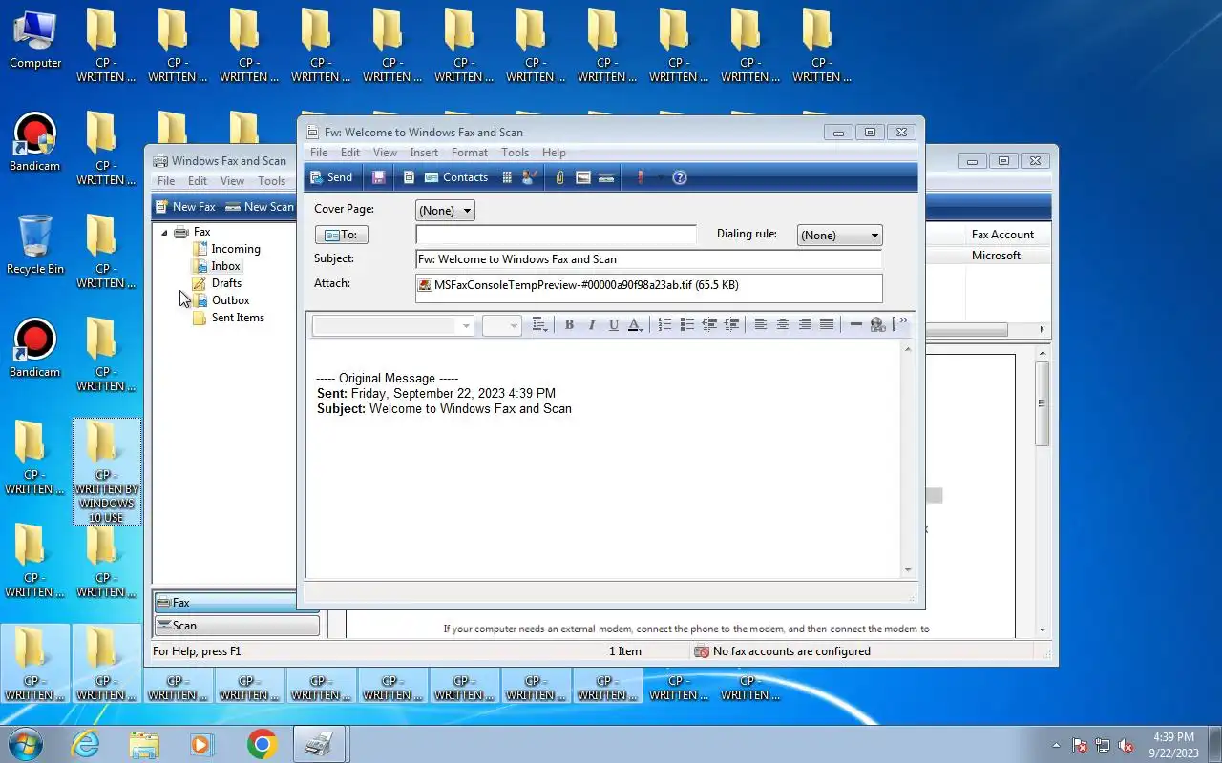Select the Incoming folder

point(235,249)
